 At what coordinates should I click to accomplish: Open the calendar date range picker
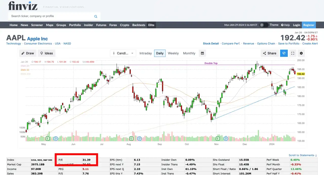(202, 53)
